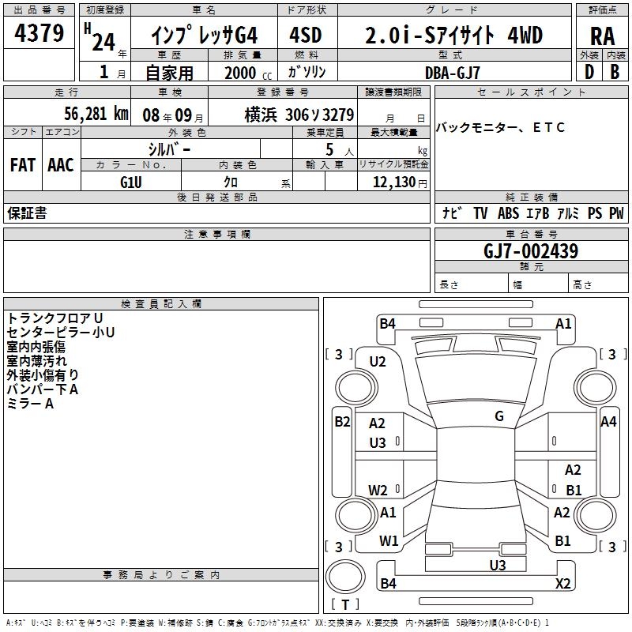Image resolution: width=632 pixels, height=632 pixels.
Task: Click the 保証書 entry
Action: 27,213
